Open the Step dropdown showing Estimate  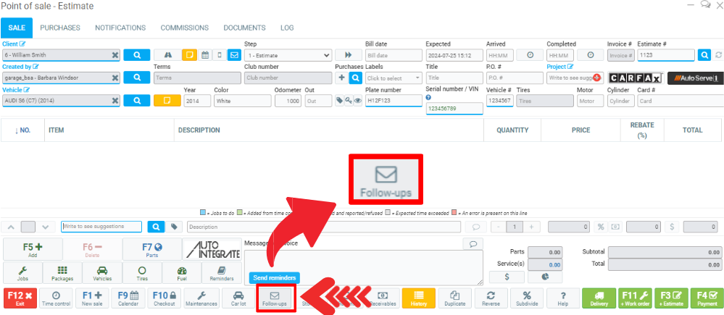click(288, 55)
